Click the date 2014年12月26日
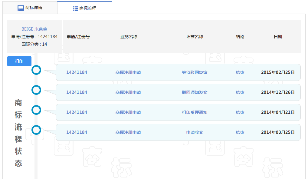This screenshot has width=308, height=179. point(278,92)
